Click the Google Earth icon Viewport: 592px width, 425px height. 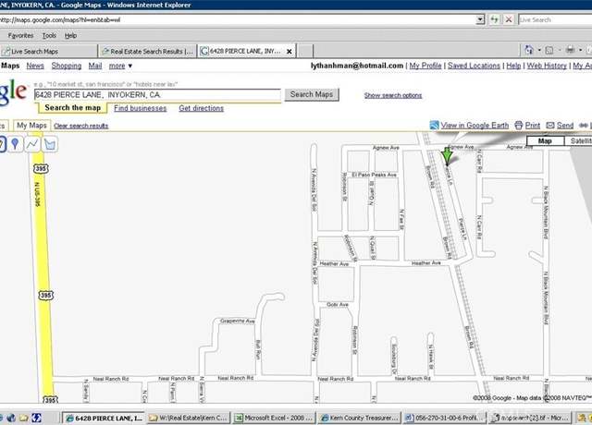click(x=434, y=126)
